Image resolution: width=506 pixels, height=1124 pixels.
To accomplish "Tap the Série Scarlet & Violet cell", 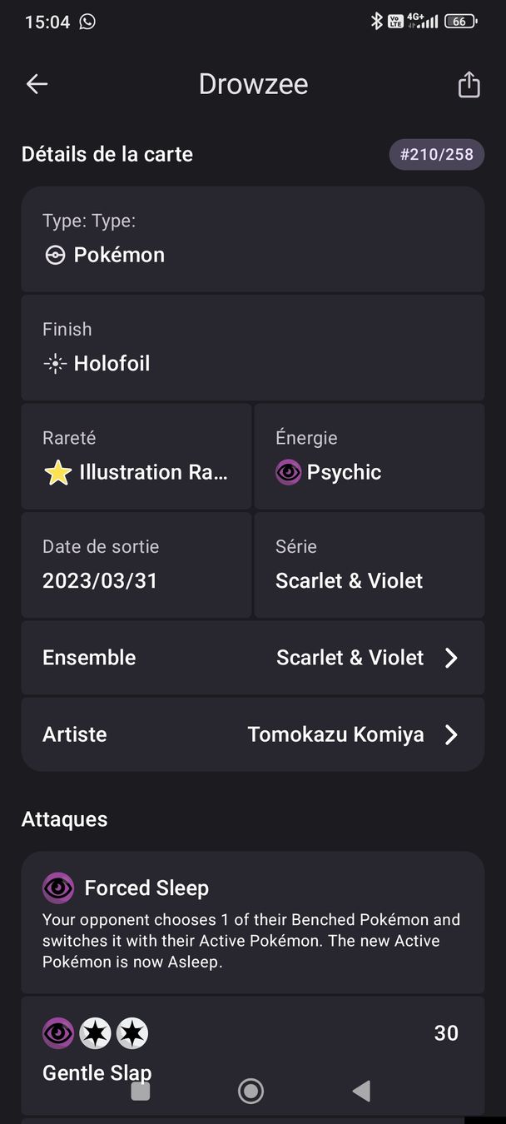I will click(x=370, y=564).
